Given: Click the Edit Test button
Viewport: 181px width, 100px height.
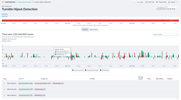Looking at the screenshot, I should point(150,2).
